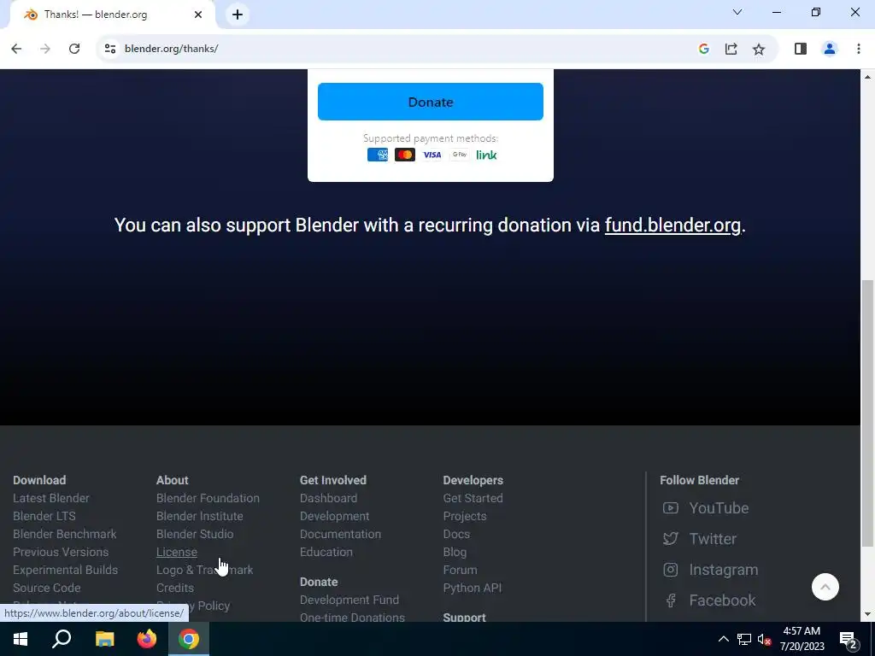This screenshot has height=656, width=875.
Task: Click the Mastercard payment icon
Action: click(x=404, y=155)
